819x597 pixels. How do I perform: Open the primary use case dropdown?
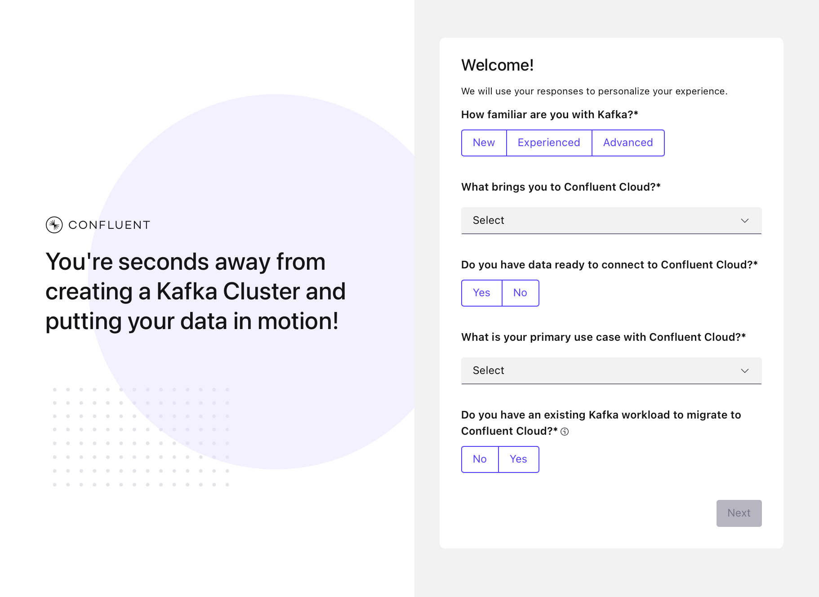tap(611, 370)
